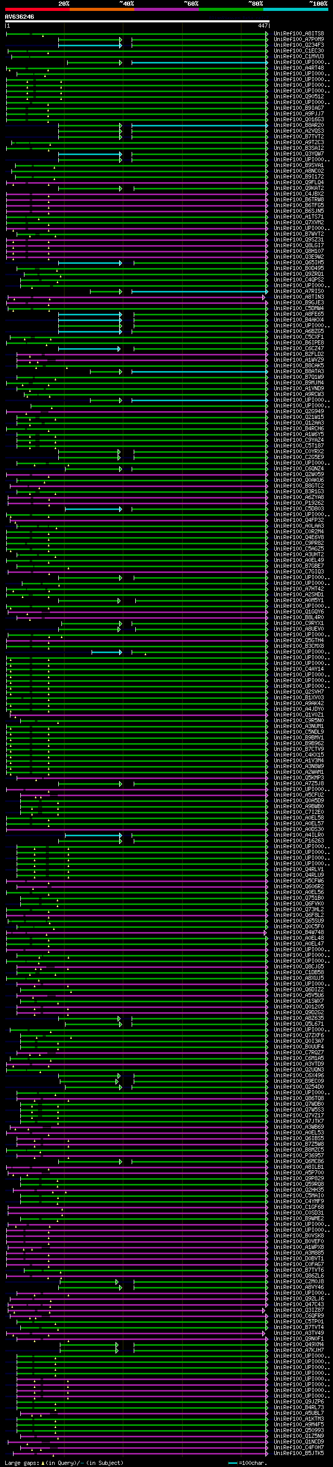
Task: Select the UniRef100_B7TVT2 label
Action: coord(299,137)
